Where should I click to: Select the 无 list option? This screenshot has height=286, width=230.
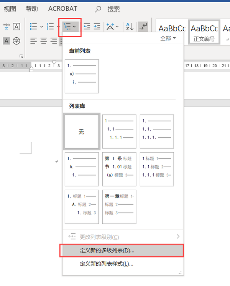(82, 131)
